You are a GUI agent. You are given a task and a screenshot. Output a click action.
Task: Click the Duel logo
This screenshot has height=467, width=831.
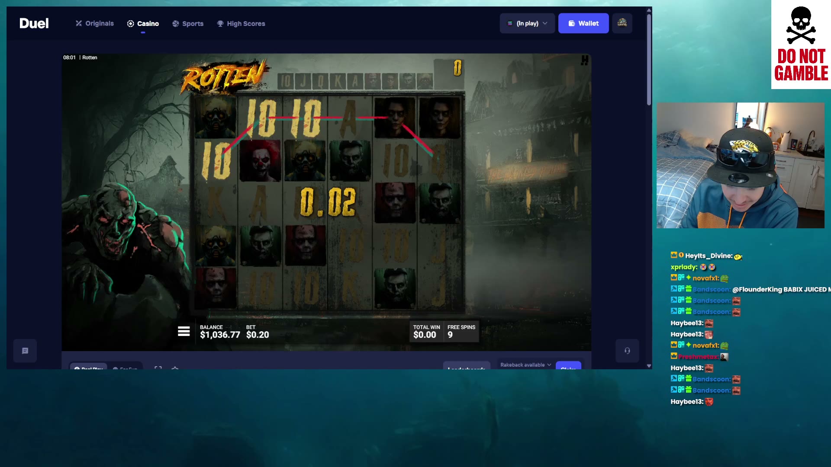point(34,23)
